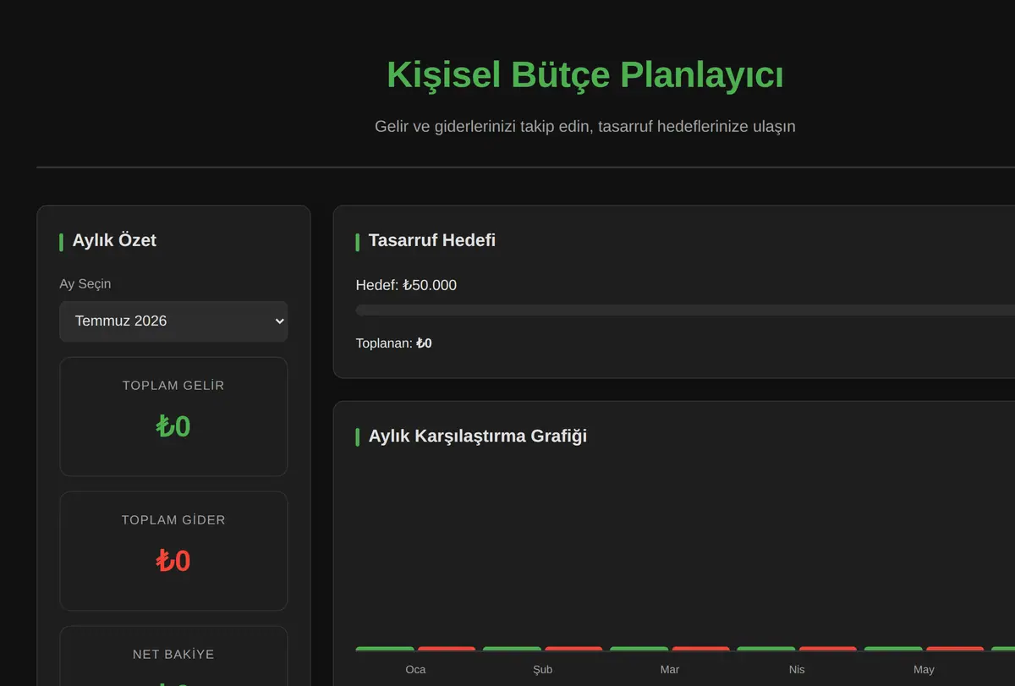Click the red expense bar above May

[955, 649]
